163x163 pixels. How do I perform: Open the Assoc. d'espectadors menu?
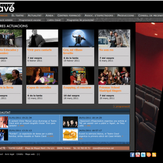coord(99,15)
